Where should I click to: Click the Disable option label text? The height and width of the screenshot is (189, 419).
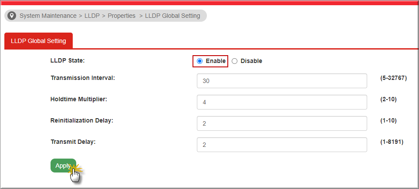[251, 61]
